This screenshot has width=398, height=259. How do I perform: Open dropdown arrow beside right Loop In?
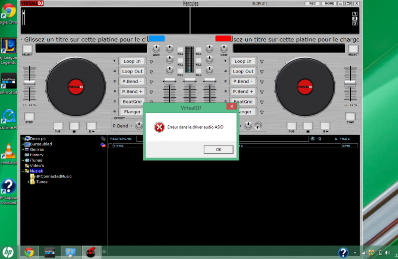(x=262, y=62)
